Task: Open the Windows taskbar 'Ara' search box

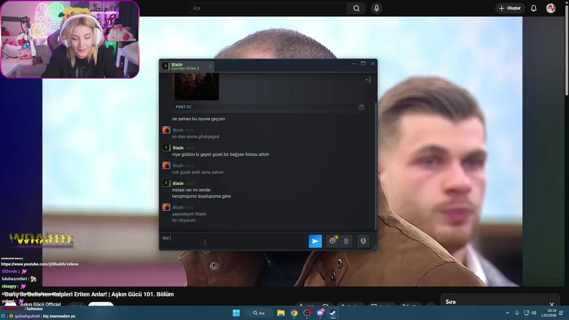Action: pos(259,313)
